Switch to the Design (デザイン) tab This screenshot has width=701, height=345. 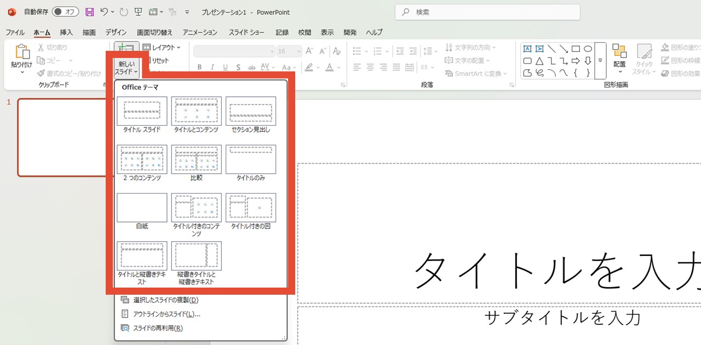(116, 32)
